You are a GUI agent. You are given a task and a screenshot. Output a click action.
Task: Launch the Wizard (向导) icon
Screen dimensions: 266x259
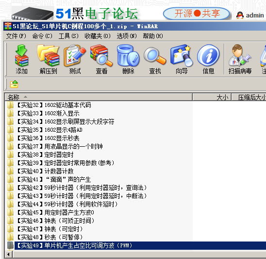point(182,59)
